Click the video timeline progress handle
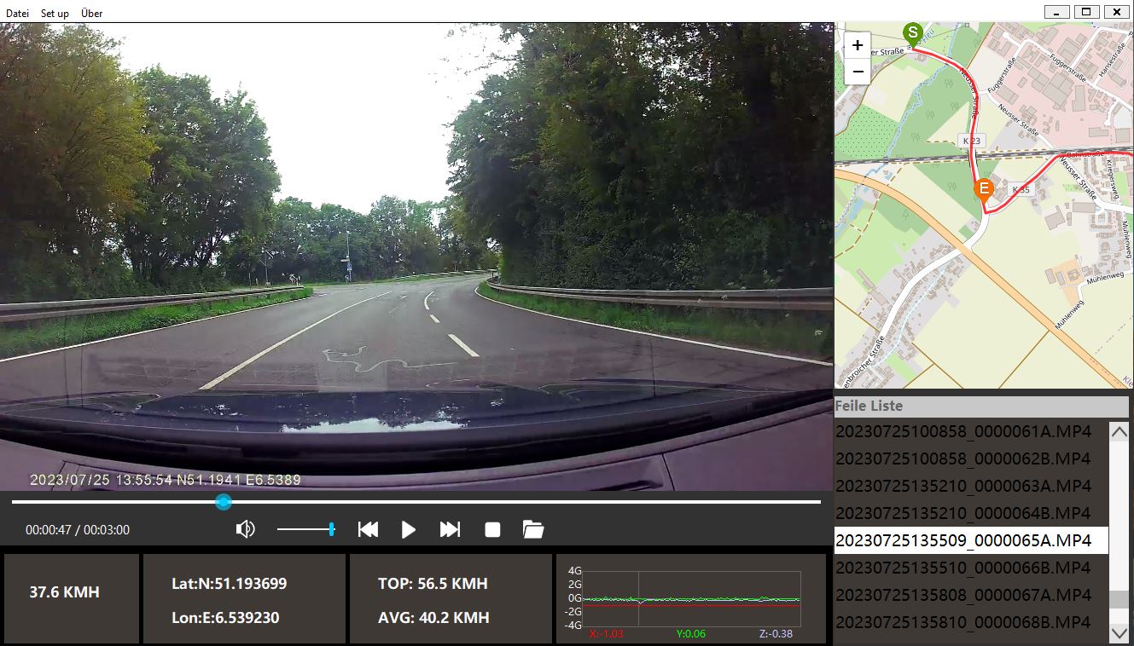 point(224,502)
